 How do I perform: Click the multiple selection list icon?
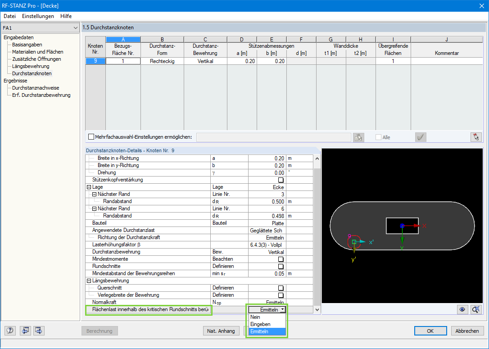358,137
